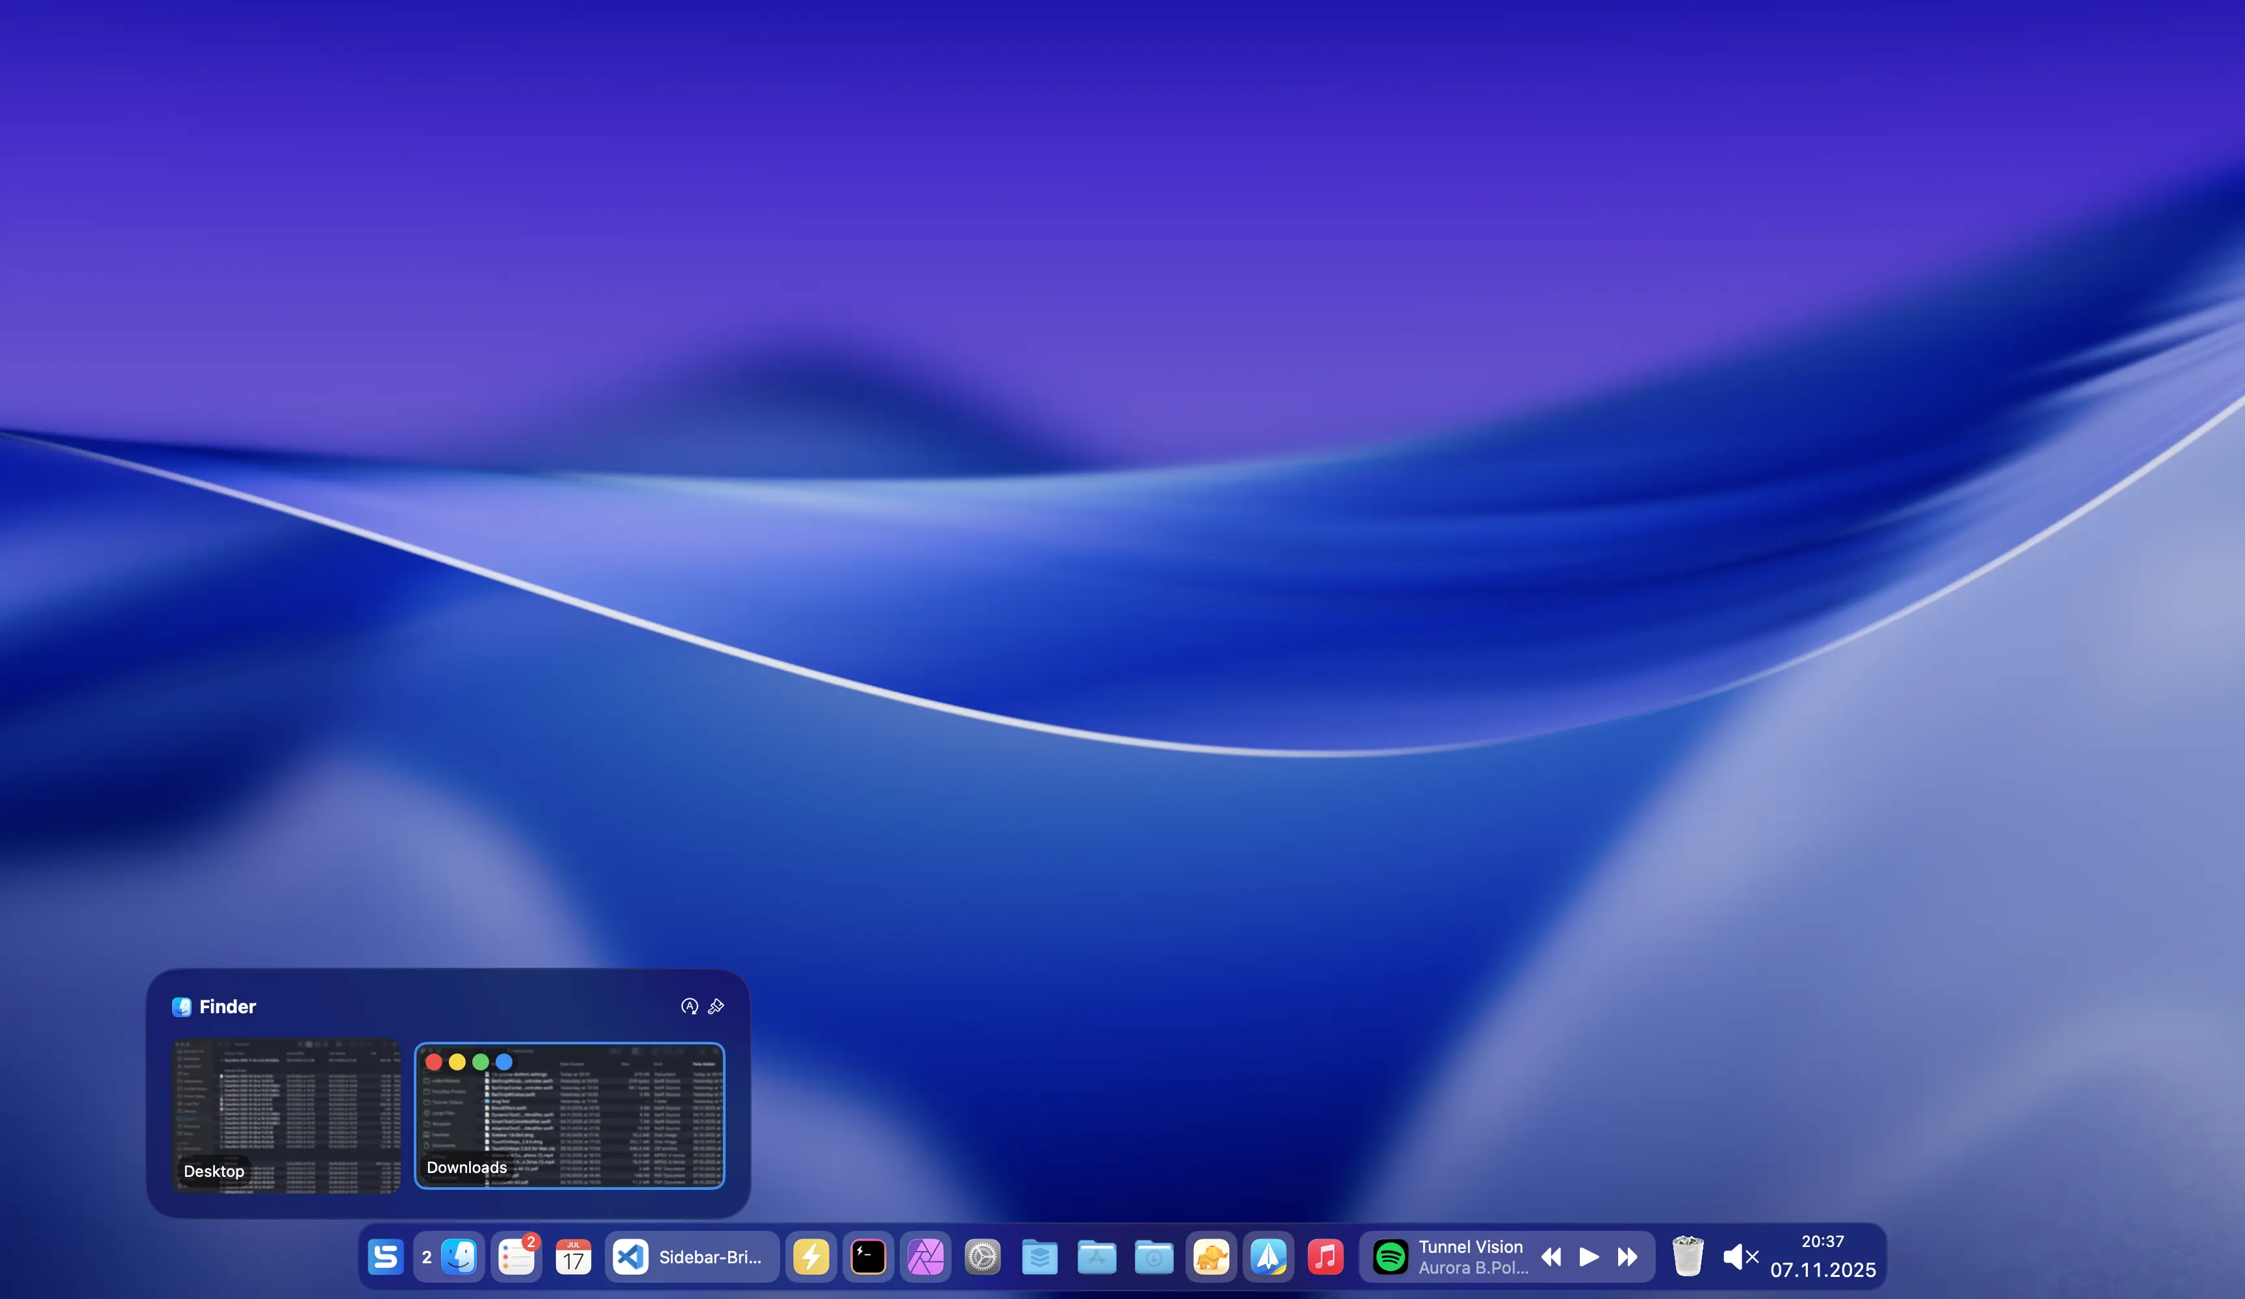
Task: Open Reminders with its 2 badge
Action: 516,1256
